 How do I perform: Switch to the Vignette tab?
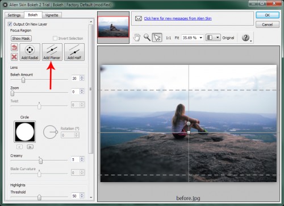pyautogui.click(x=52, y=15)
